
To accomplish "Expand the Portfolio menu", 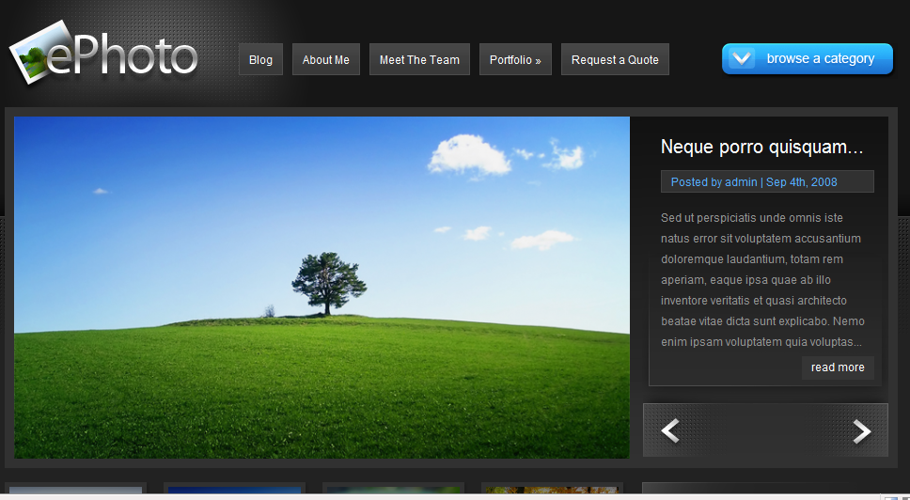I will point(515,59).
